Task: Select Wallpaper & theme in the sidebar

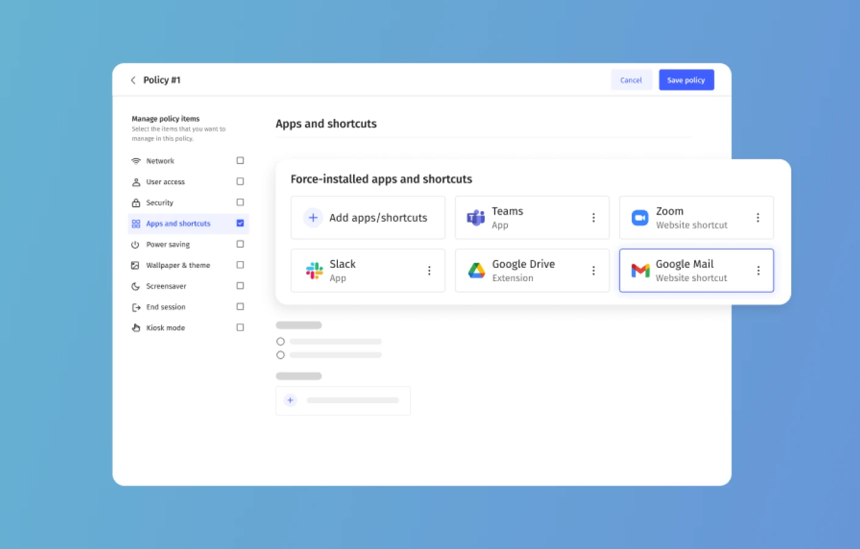Action: [x=177, y=265]
